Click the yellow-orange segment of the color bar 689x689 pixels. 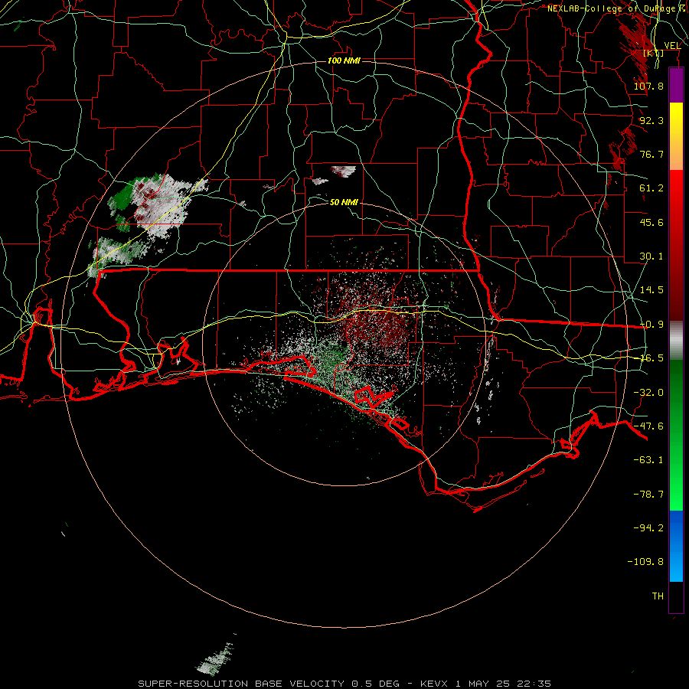(676, 136)
